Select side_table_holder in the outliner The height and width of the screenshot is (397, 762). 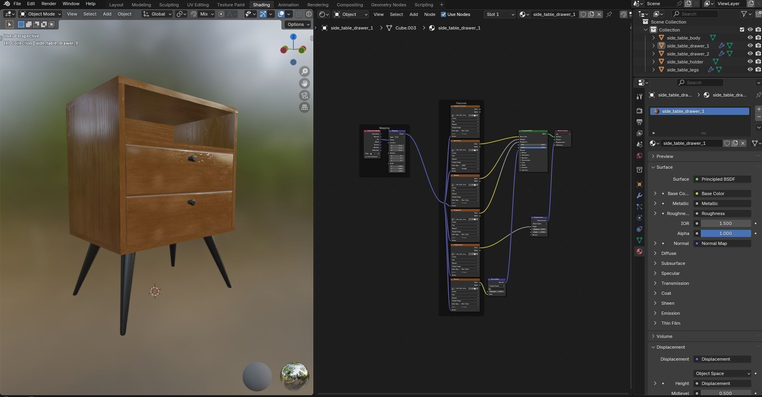pos(685,62)
